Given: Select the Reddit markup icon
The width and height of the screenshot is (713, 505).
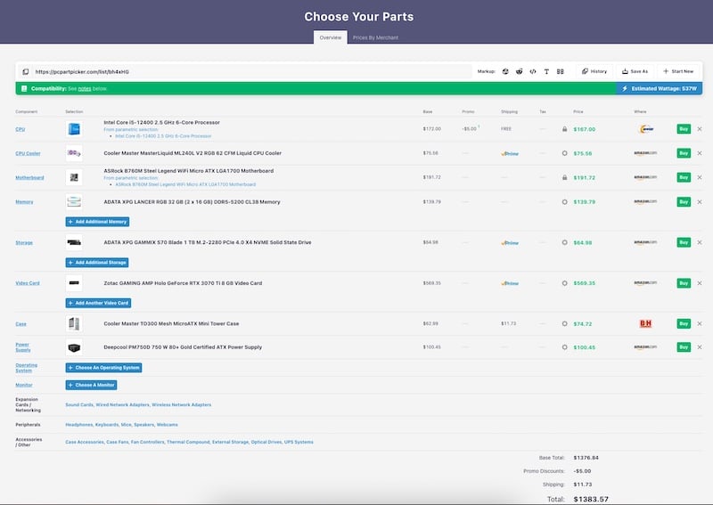Looking at the screenshot, I should 519,71.
